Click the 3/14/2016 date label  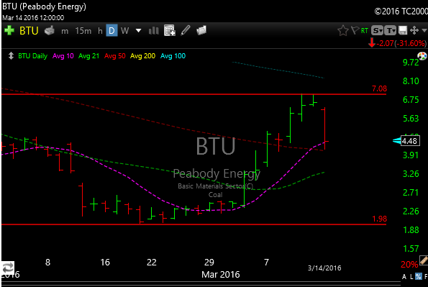tap(324, 268)
